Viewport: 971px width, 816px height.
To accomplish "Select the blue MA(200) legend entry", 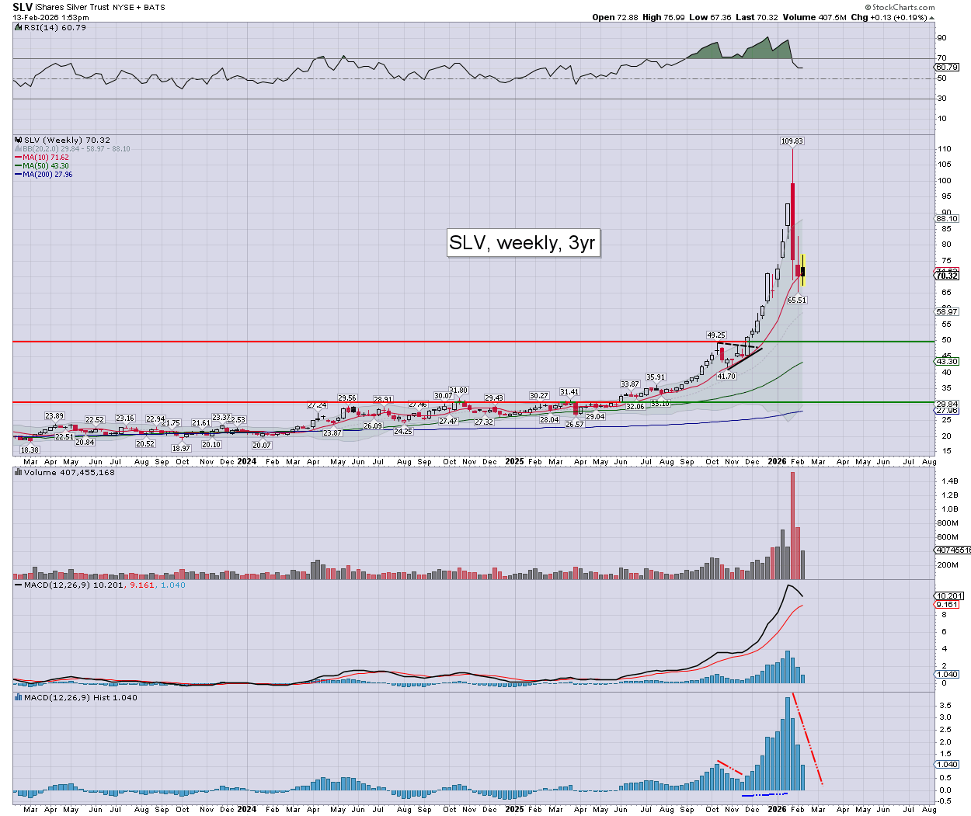I will pyautogui.click(x=45, y=175).
